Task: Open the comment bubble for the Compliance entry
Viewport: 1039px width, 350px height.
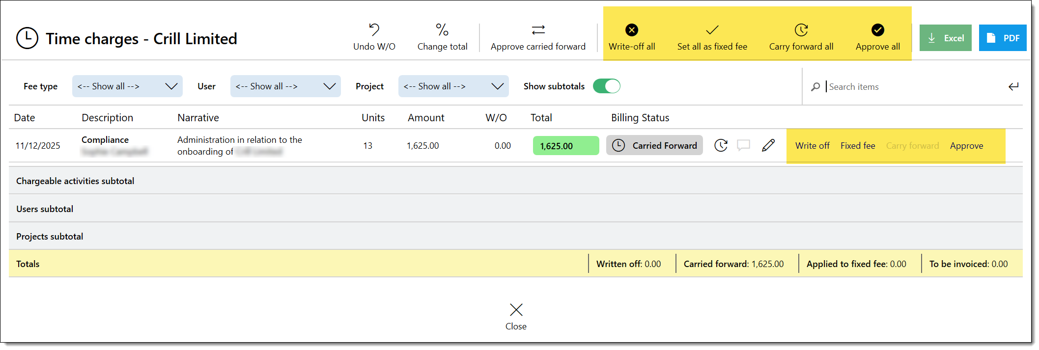Action: click(743, 146)
